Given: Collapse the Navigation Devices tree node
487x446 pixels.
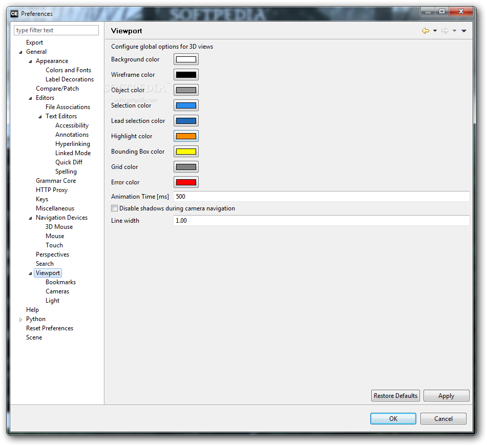Looking at the screenshot, I should click(x=30, y=218).
